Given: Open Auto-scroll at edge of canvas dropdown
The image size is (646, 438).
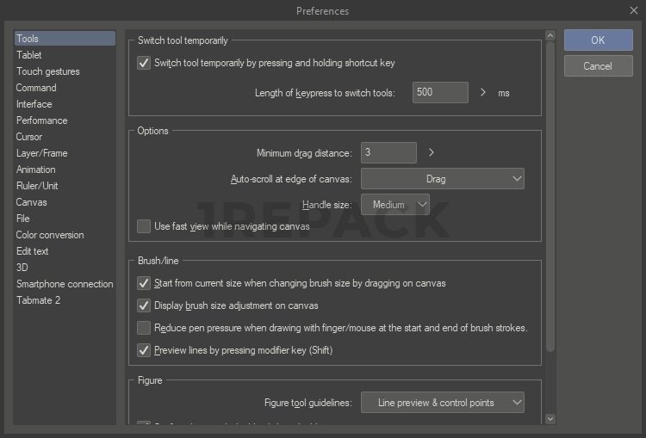Looking at the screenshot, I should point(442,179).
